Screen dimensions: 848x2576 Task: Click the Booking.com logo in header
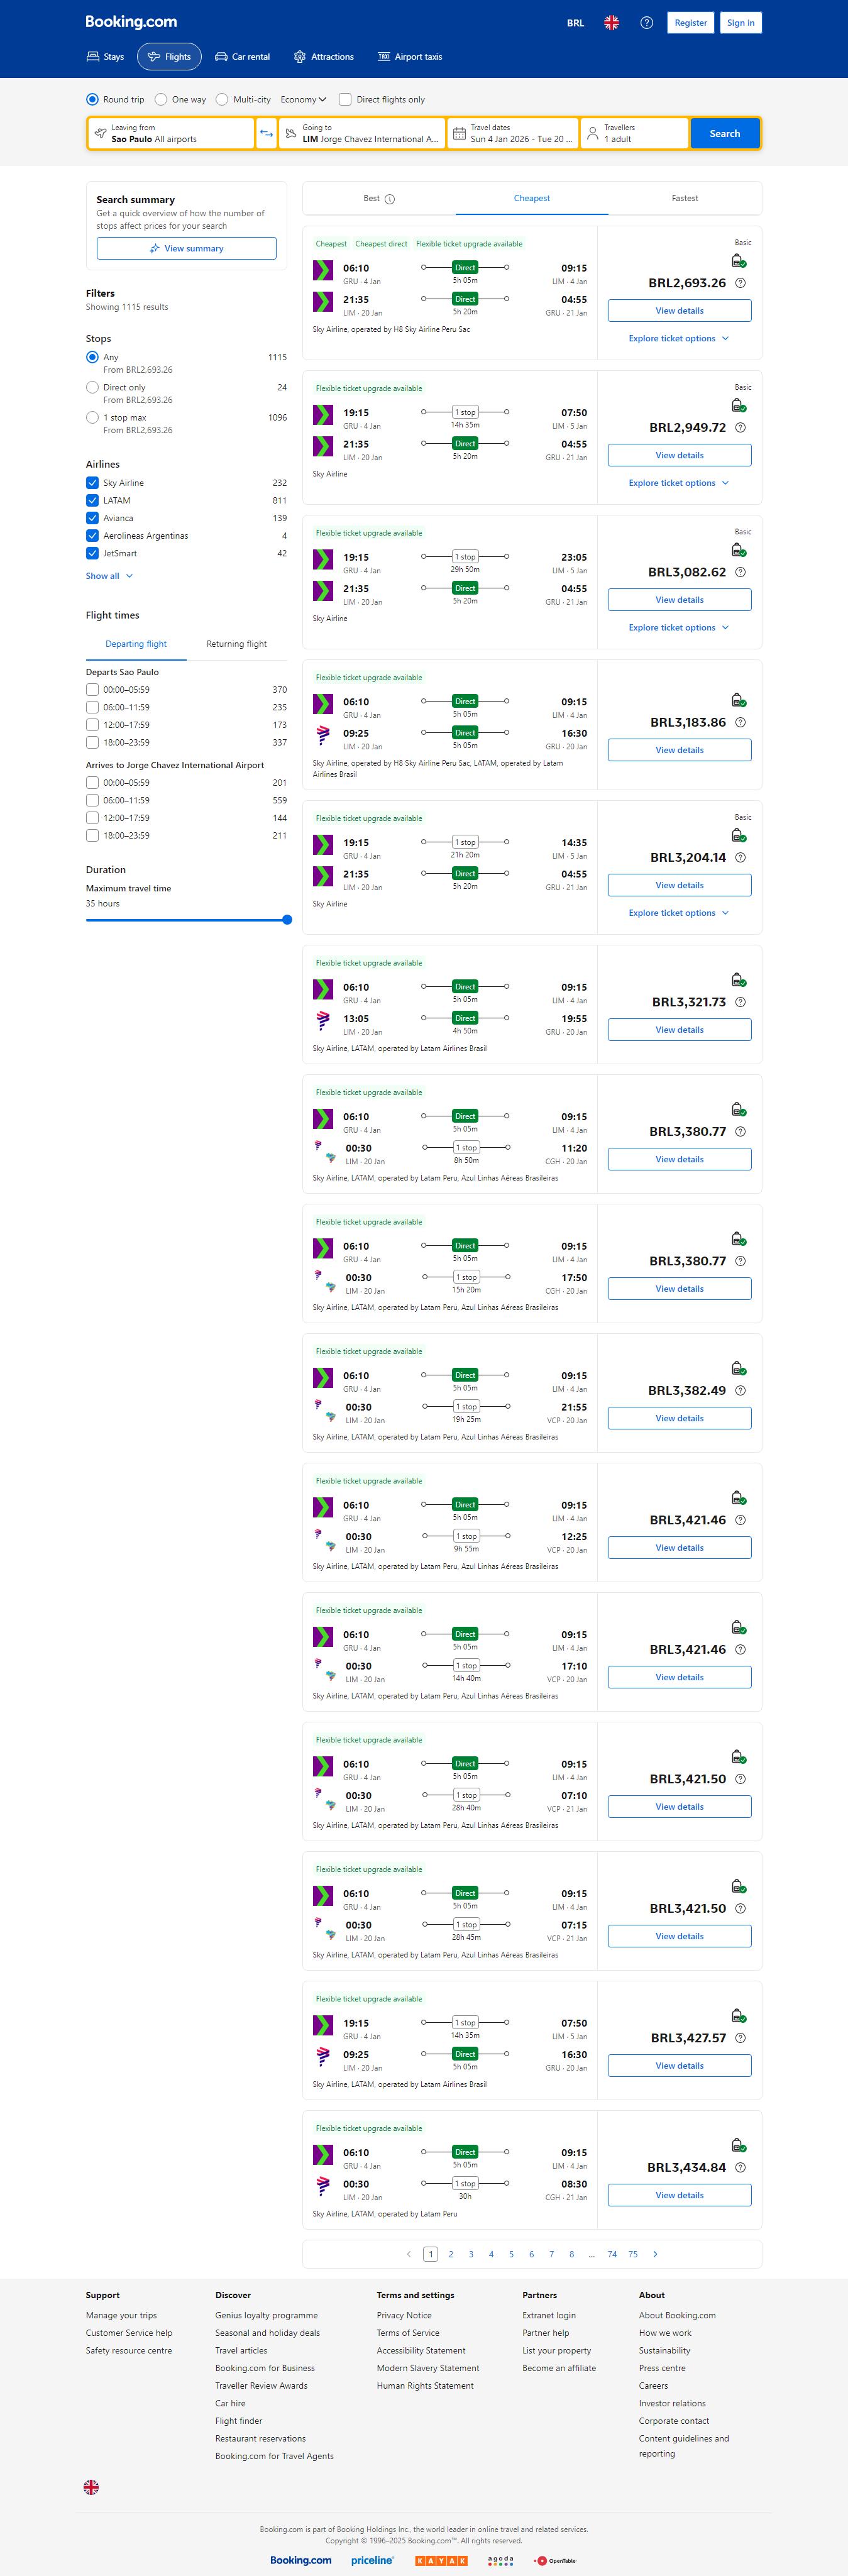coord(131,22)
